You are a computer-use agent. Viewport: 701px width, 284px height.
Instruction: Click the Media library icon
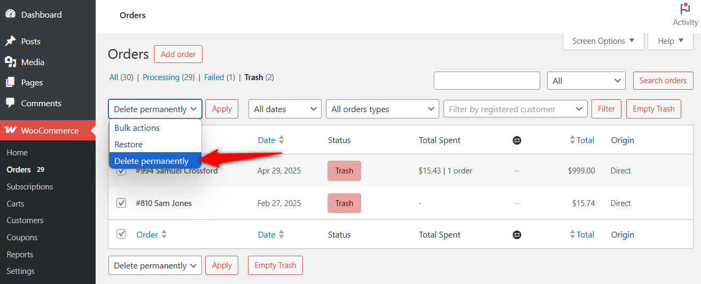[x=10, y=62]
